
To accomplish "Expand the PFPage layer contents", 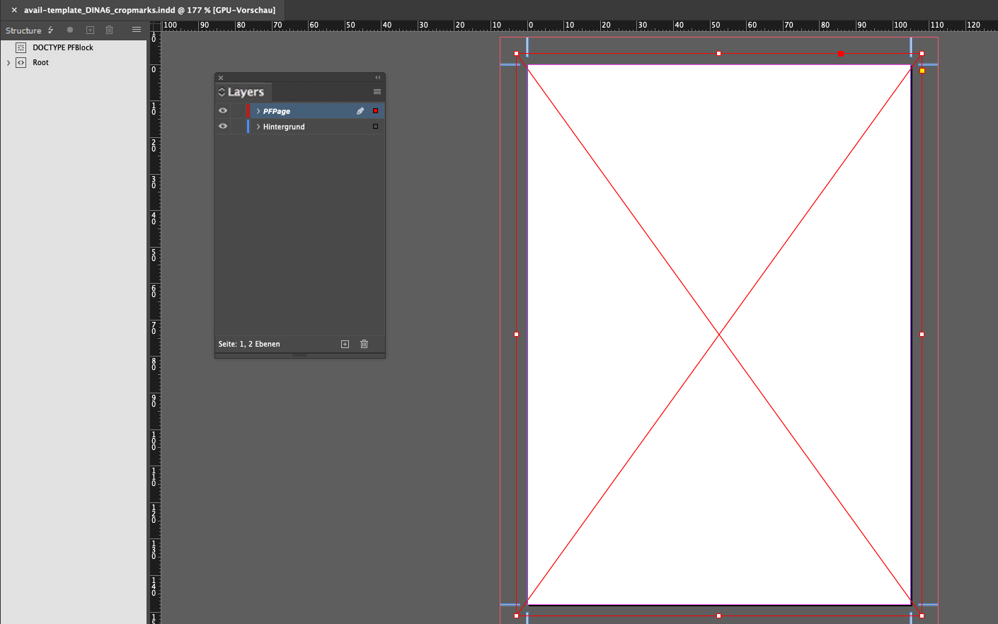I will [258, 110].
